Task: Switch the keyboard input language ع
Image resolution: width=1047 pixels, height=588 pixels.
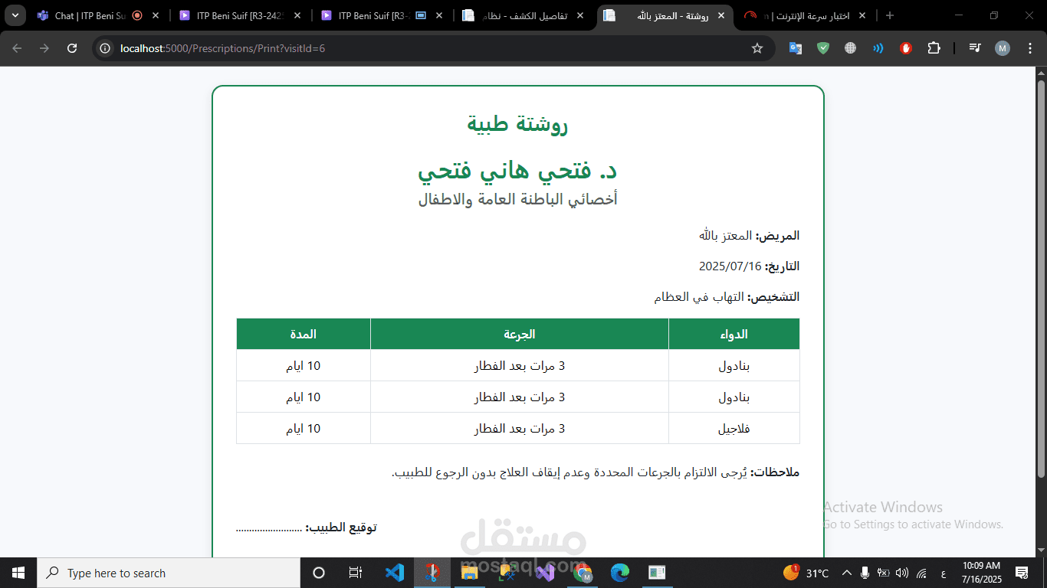Action: tap(942, 573)
